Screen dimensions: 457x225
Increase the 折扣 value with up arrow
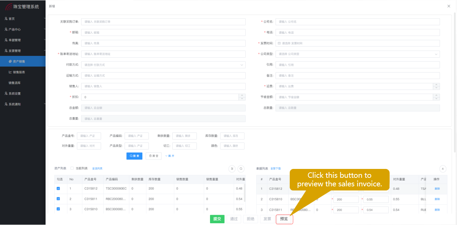pos(242,95)
